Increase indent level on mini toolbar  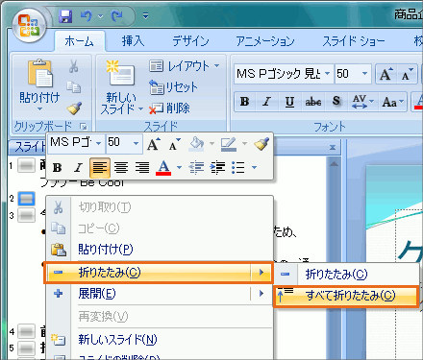click(217, 167)
